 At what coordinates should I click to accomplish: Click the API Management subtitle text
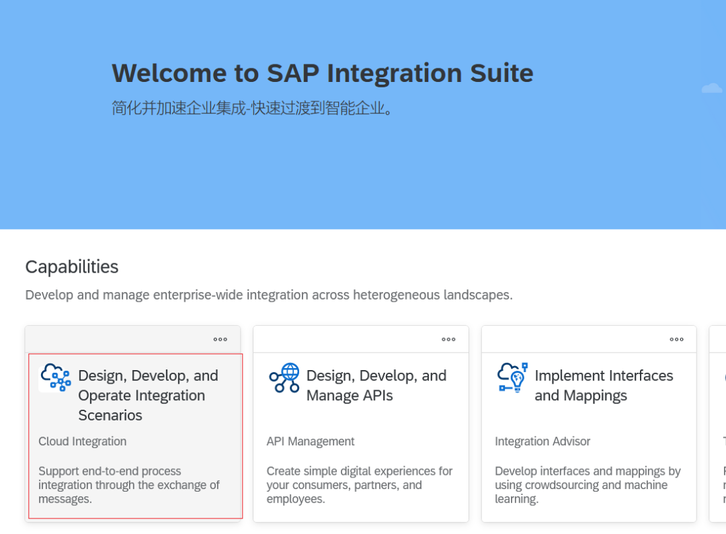pos(310,441)
